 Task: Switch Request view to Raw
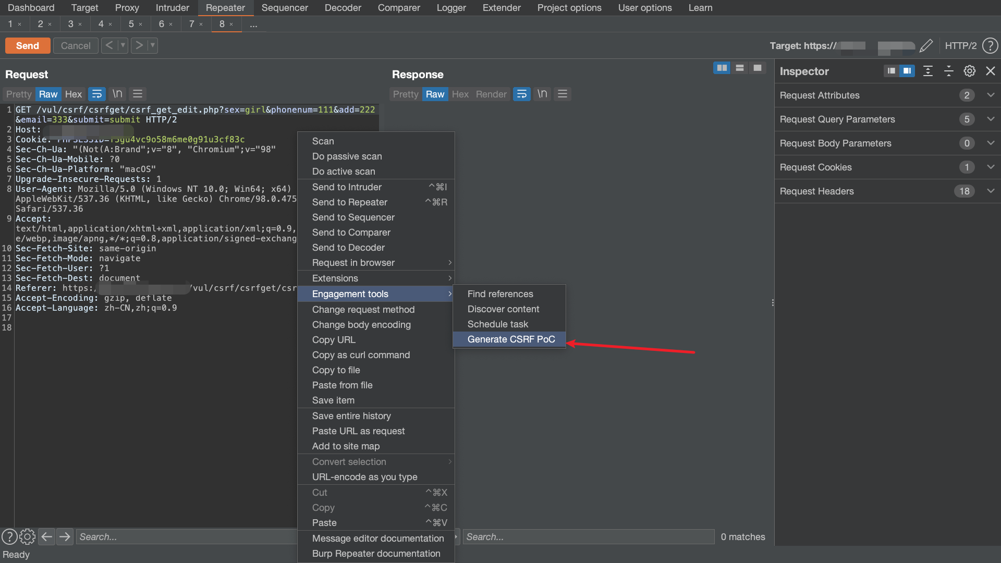pyautogui.click(x=48, y=94)
